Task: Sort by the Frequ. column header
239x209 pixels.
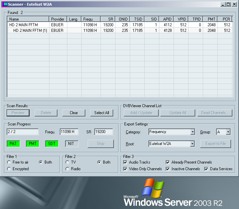Action: pyautogui.click(x=91, y=19)
